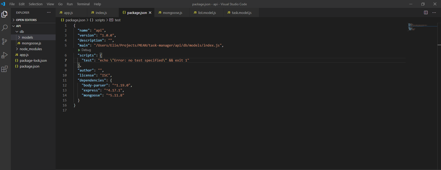The image size is (441, 170).
Task: Restore down the VS Code window
Action: [x=423, y=4]
